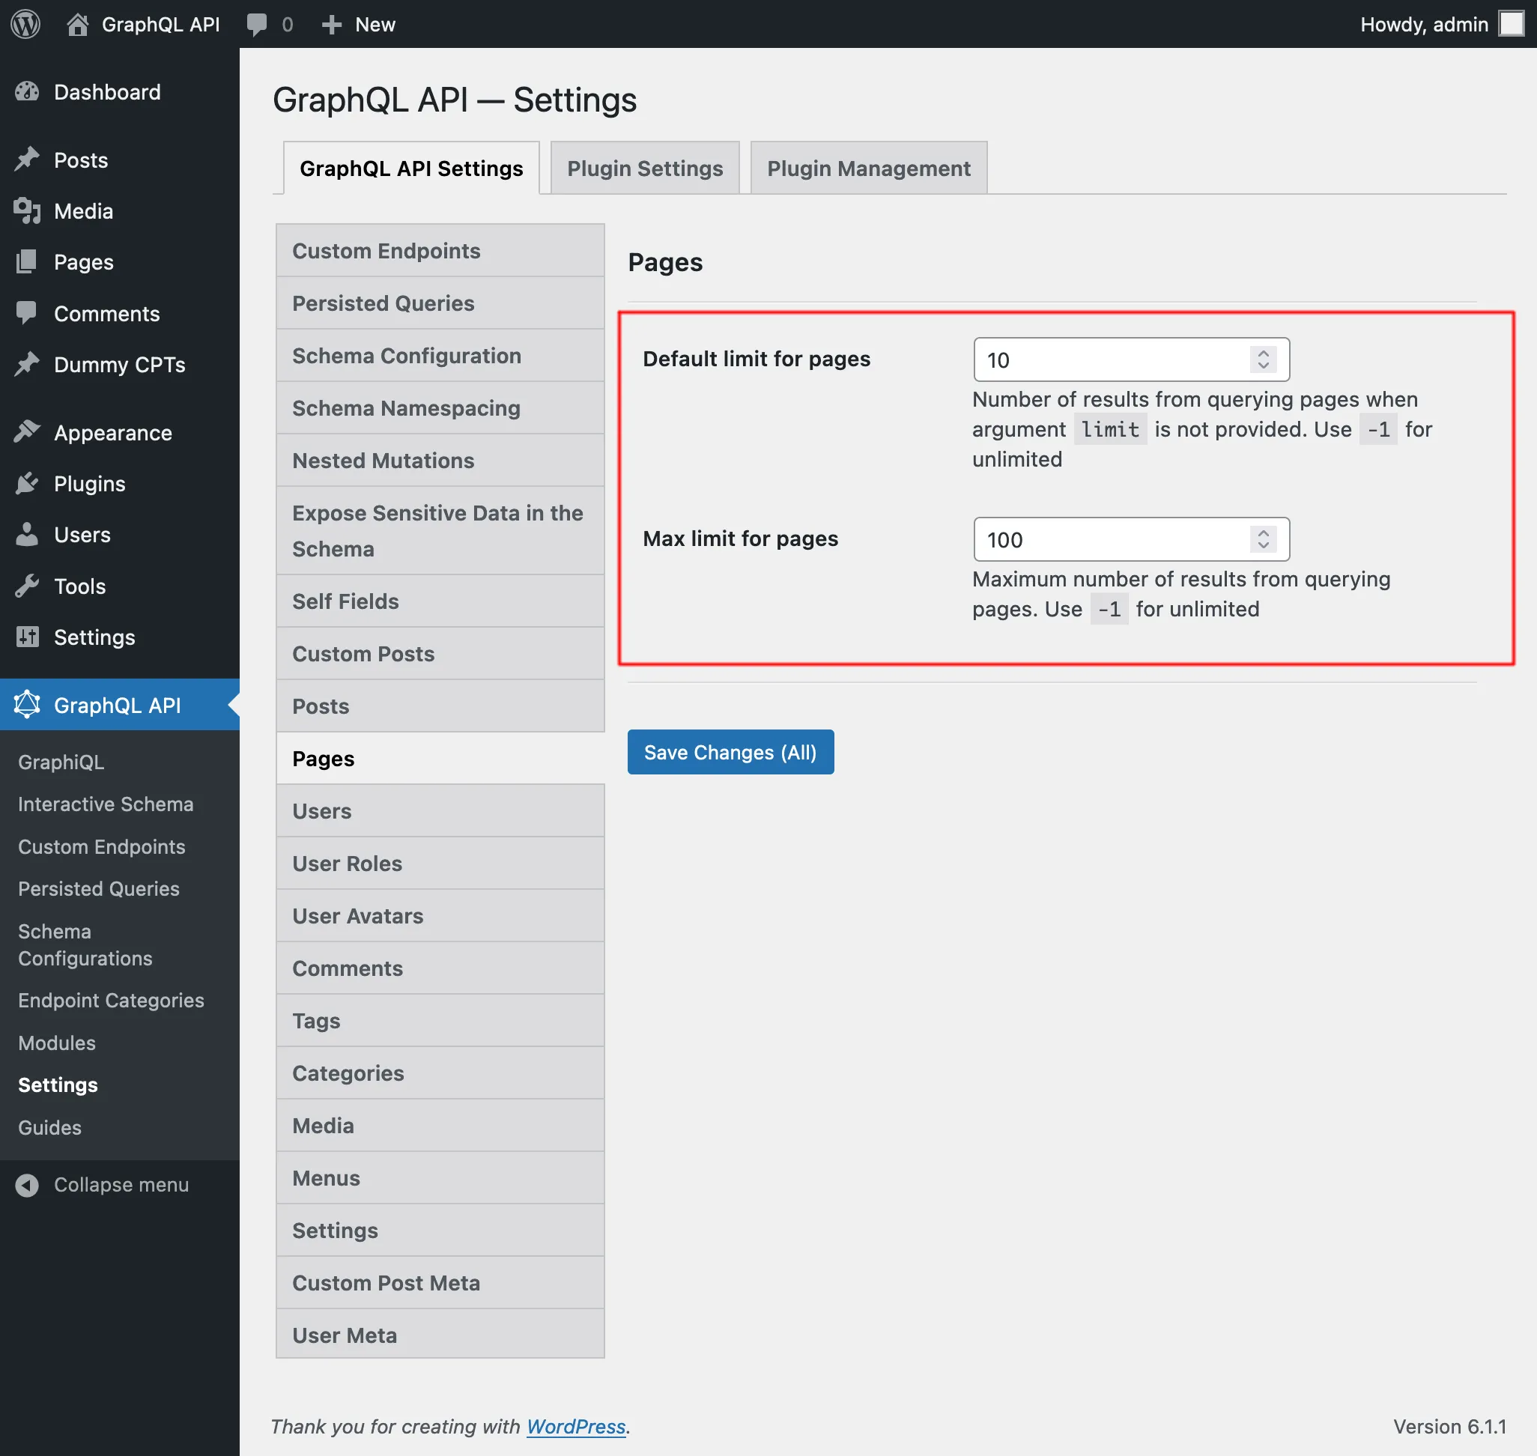Image resolution: width=1537 pixels, height=1456 pixels.
Task: Open Persisted Queries in the sidebar submenu
Action: point(99,889)
